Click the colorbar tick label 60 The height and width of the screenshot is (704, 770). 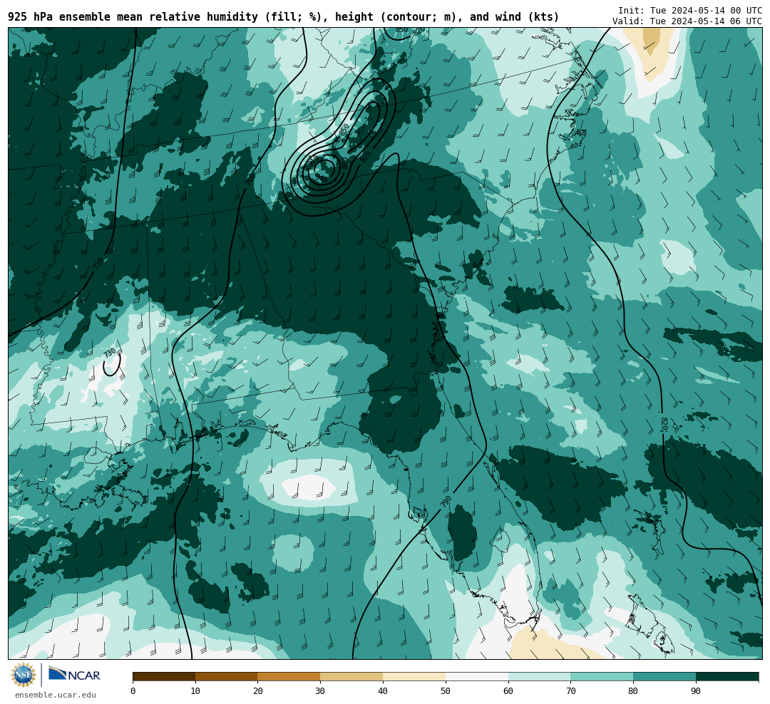[508, 691]
